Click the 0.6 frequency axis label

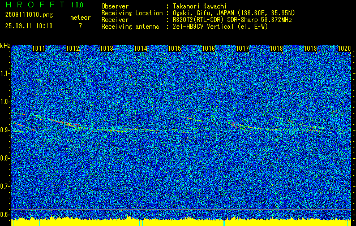tap(5, 215)
